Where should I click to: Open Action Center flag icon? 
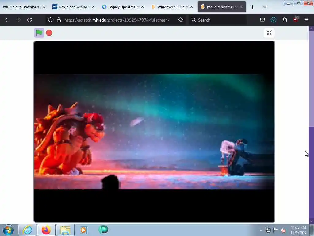coord(276,230)
